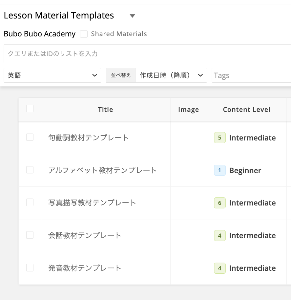Click the Title column header
Image resolution: width=291 pixels, height=300 pixels.
click(105, 110)
